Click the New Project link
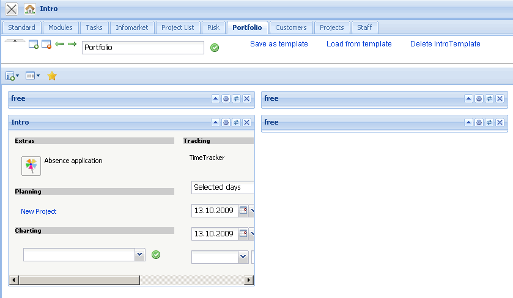Screen dimensions: 513x298 39,211
